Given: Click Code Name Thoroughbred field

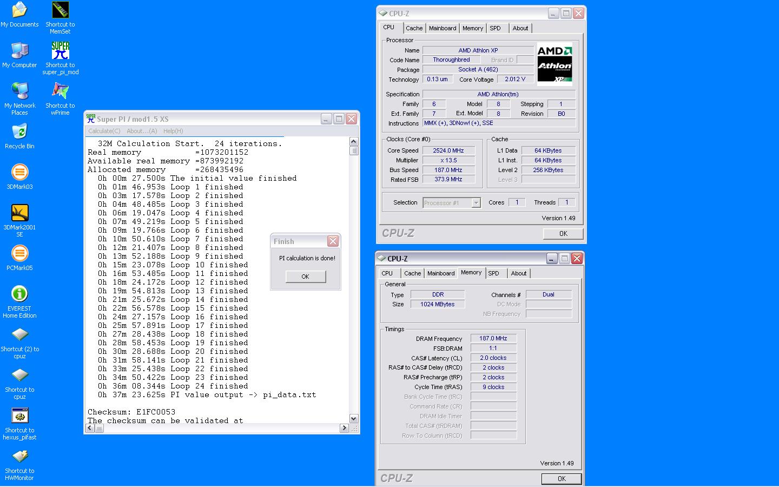Looking at the screenshot, I should click(x=451, y=60).
